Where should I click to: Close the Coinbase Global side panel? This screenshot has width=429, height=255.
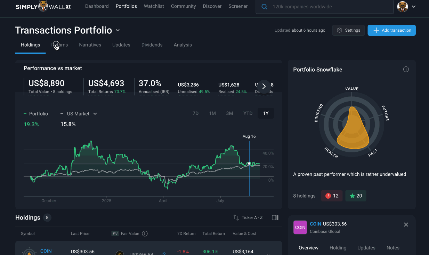pos(406,224)
